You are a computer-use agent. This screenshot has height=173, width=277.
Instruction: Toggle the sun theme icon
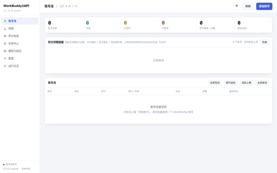tap(236, 6)
